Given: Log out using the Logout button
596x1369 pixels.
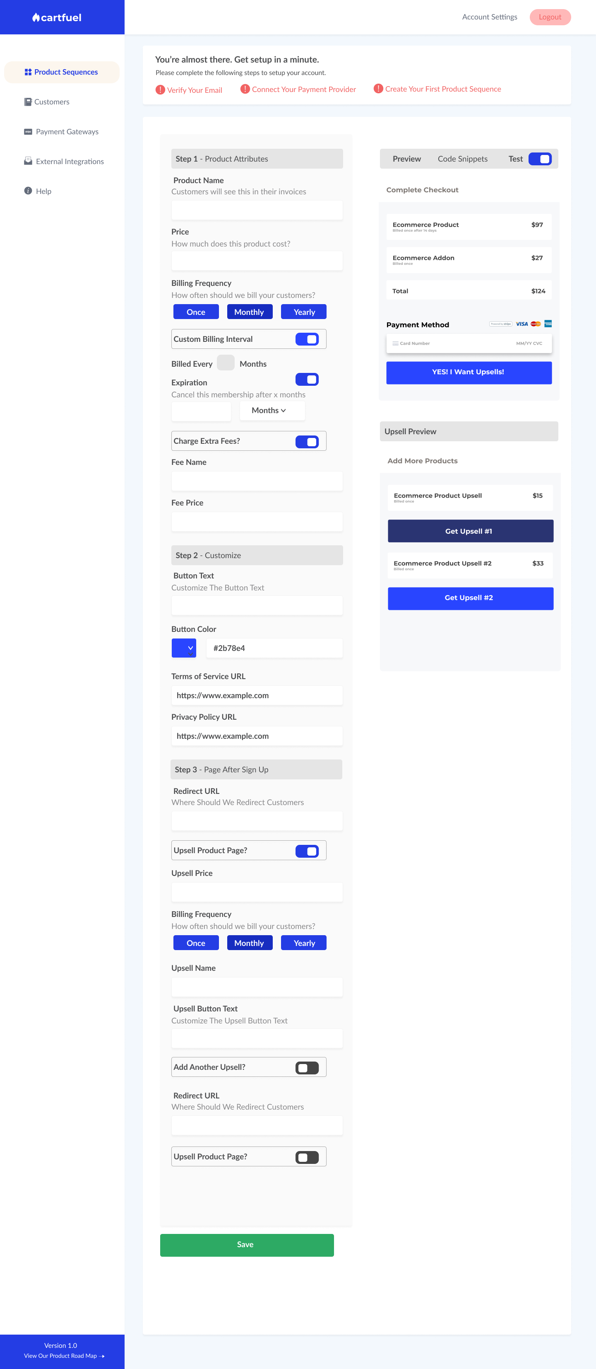Looking at the screenshot, I should 550,17.
